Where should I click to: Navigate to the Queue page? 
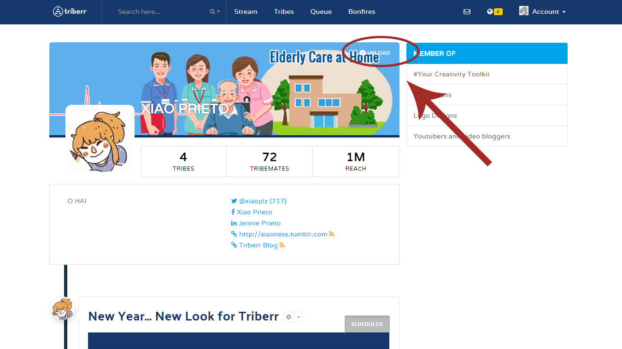pyautogui.click(x=321, y=12)
